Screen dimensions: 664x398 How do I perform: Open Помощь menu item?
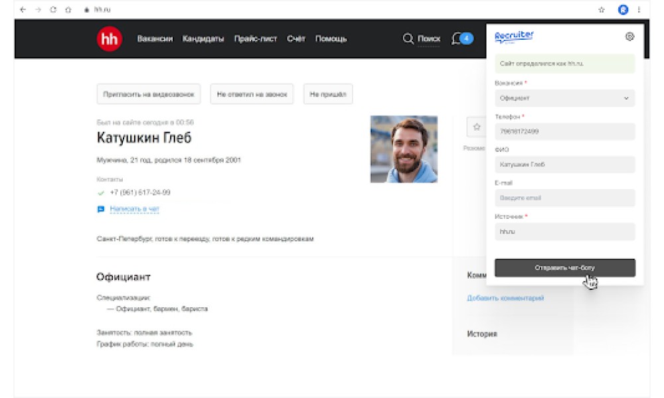(331, 39)
